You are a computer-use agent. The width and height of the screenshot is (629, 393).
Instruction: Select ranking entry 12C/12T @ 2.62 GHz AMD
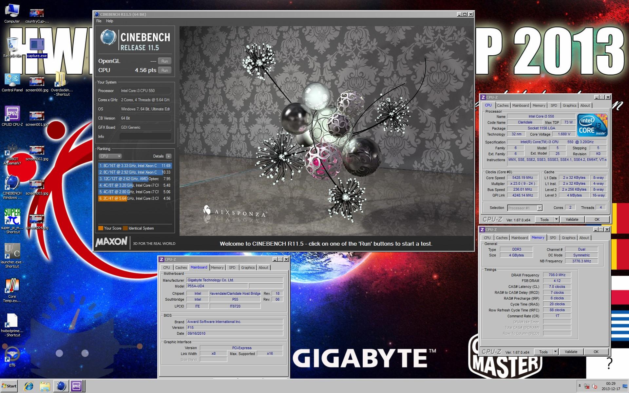point(135,179)
